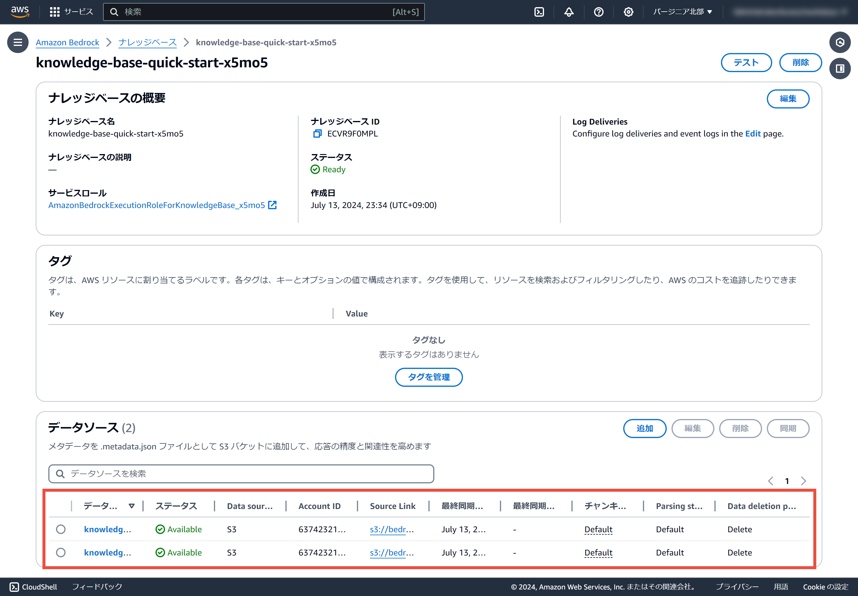Select the first data source radio button
The width and height of the screenshot is (858, 596).
[61, 529]
